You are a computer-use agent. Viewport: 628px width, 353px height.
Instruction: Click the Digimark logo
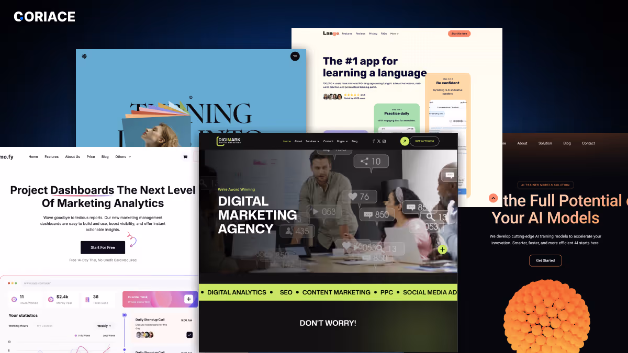[229, 141]
